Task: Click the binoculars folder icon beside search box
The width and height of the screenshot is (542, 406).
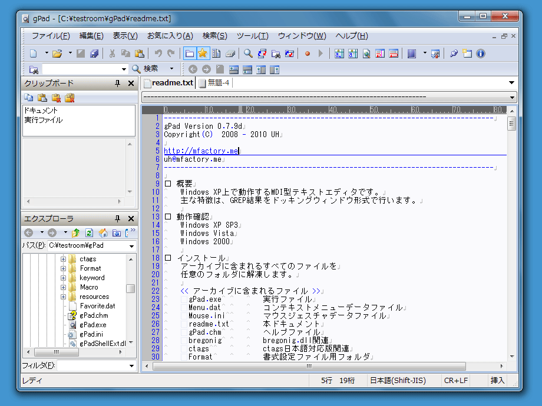Action: [x=34, y=70]
